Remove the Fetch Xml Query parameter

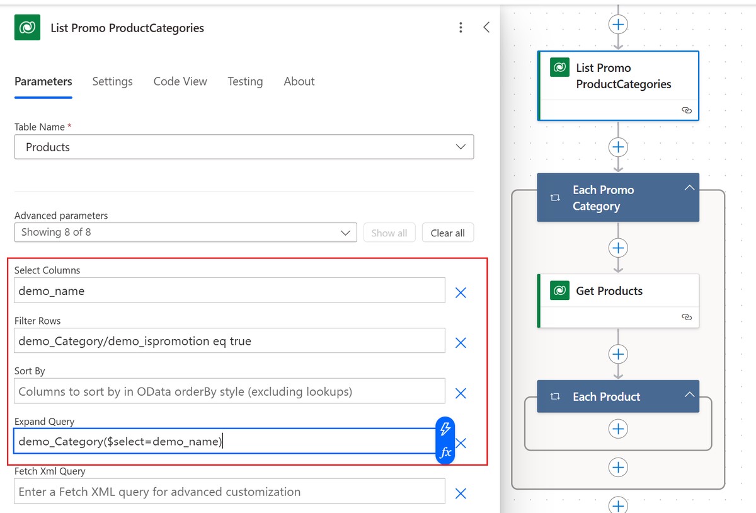(x=461, y=493)
